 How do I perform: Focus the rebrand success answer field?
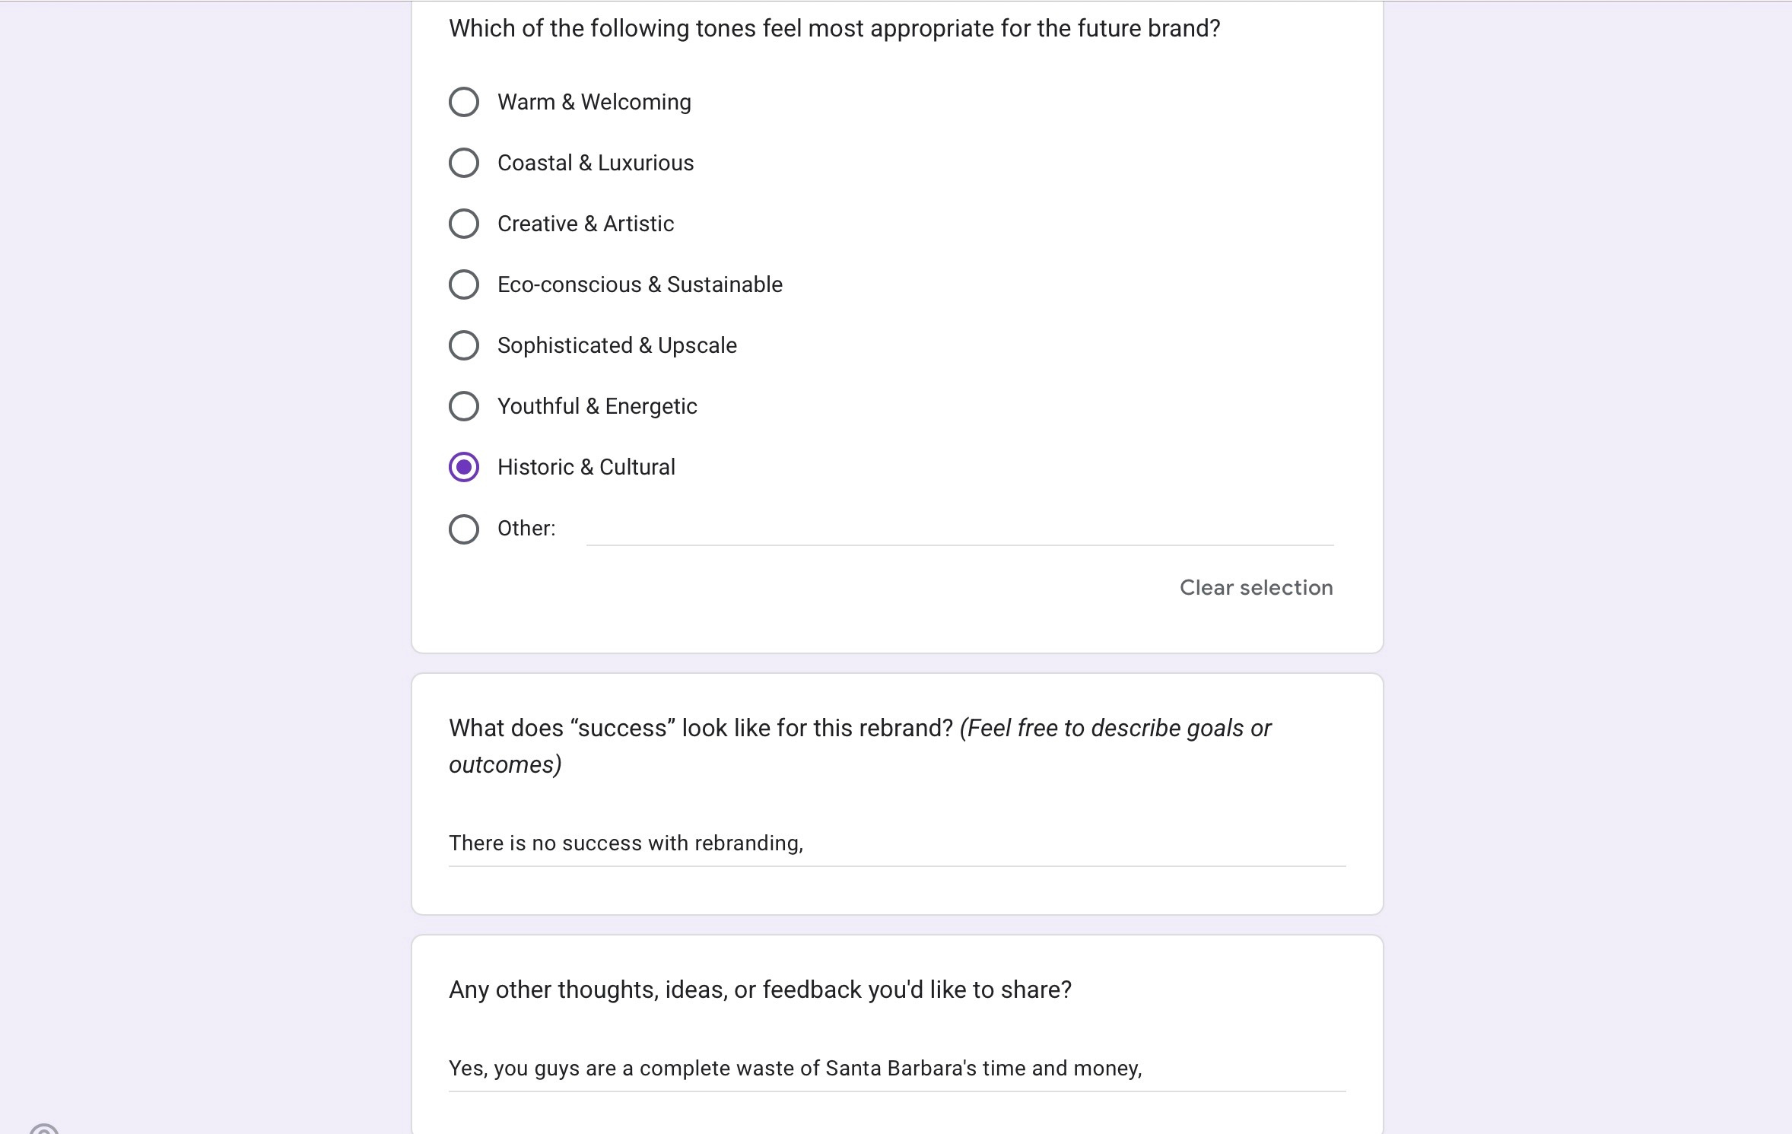[x=897, y=844]
